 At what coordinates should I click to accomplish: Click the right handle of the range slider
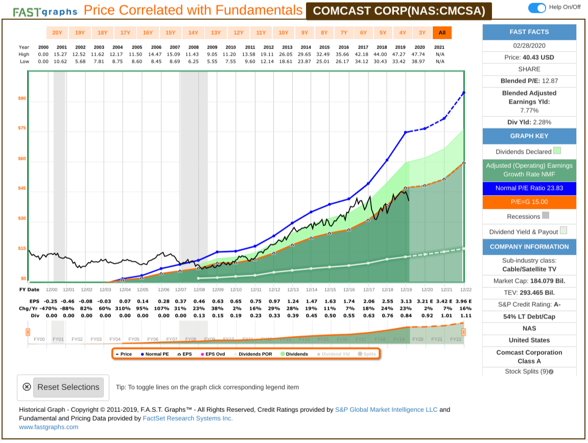(464, 332)
